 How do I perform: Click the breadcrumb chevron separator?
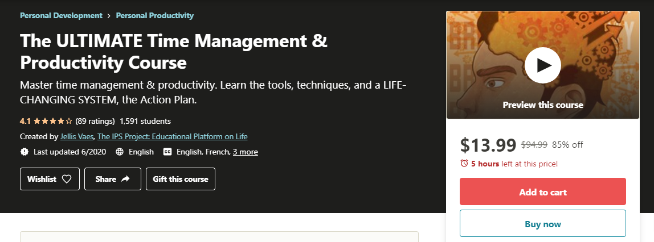(109, 16)
